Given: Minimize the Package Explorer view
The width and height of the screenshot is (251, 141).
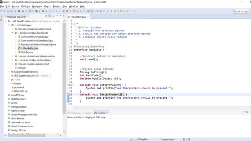Looking at the screenshot, I should pyautogui.click(x=60, y=16).
